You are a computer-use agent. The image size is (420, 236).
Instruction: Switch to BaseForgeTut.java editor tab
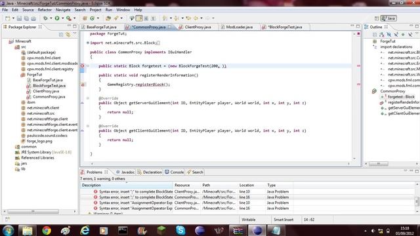point(101,27)
